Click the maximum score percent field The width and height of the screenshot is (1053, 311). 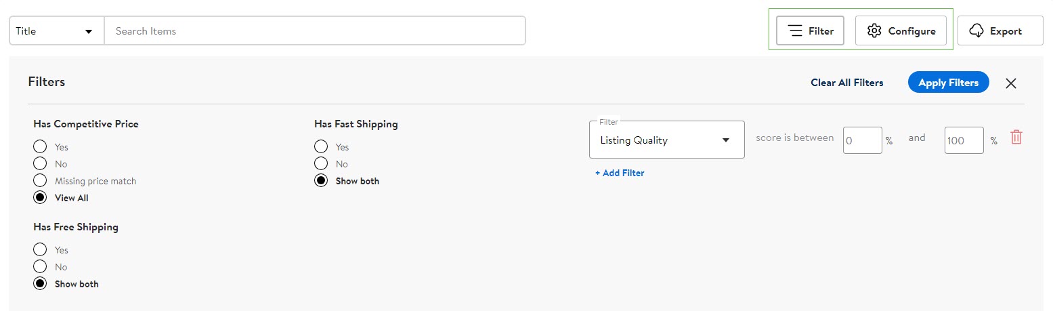[x=964, y=140]
